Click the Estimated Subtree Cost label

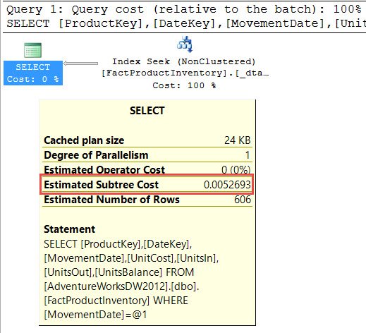102,185
